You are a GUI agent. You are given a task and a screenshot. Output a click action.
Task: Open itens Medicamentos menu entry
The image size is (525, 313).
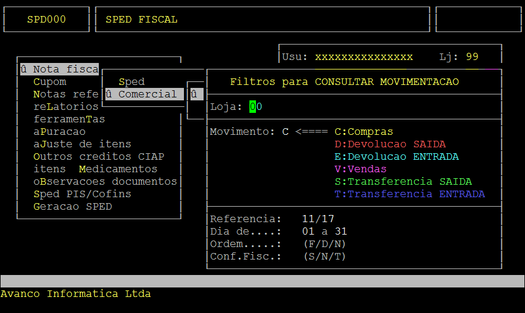click(x=95, y=169)
